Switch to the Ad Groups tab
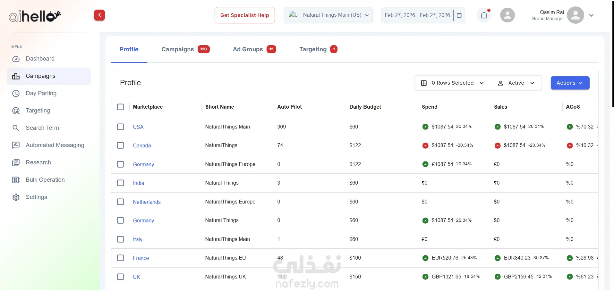 254,49
